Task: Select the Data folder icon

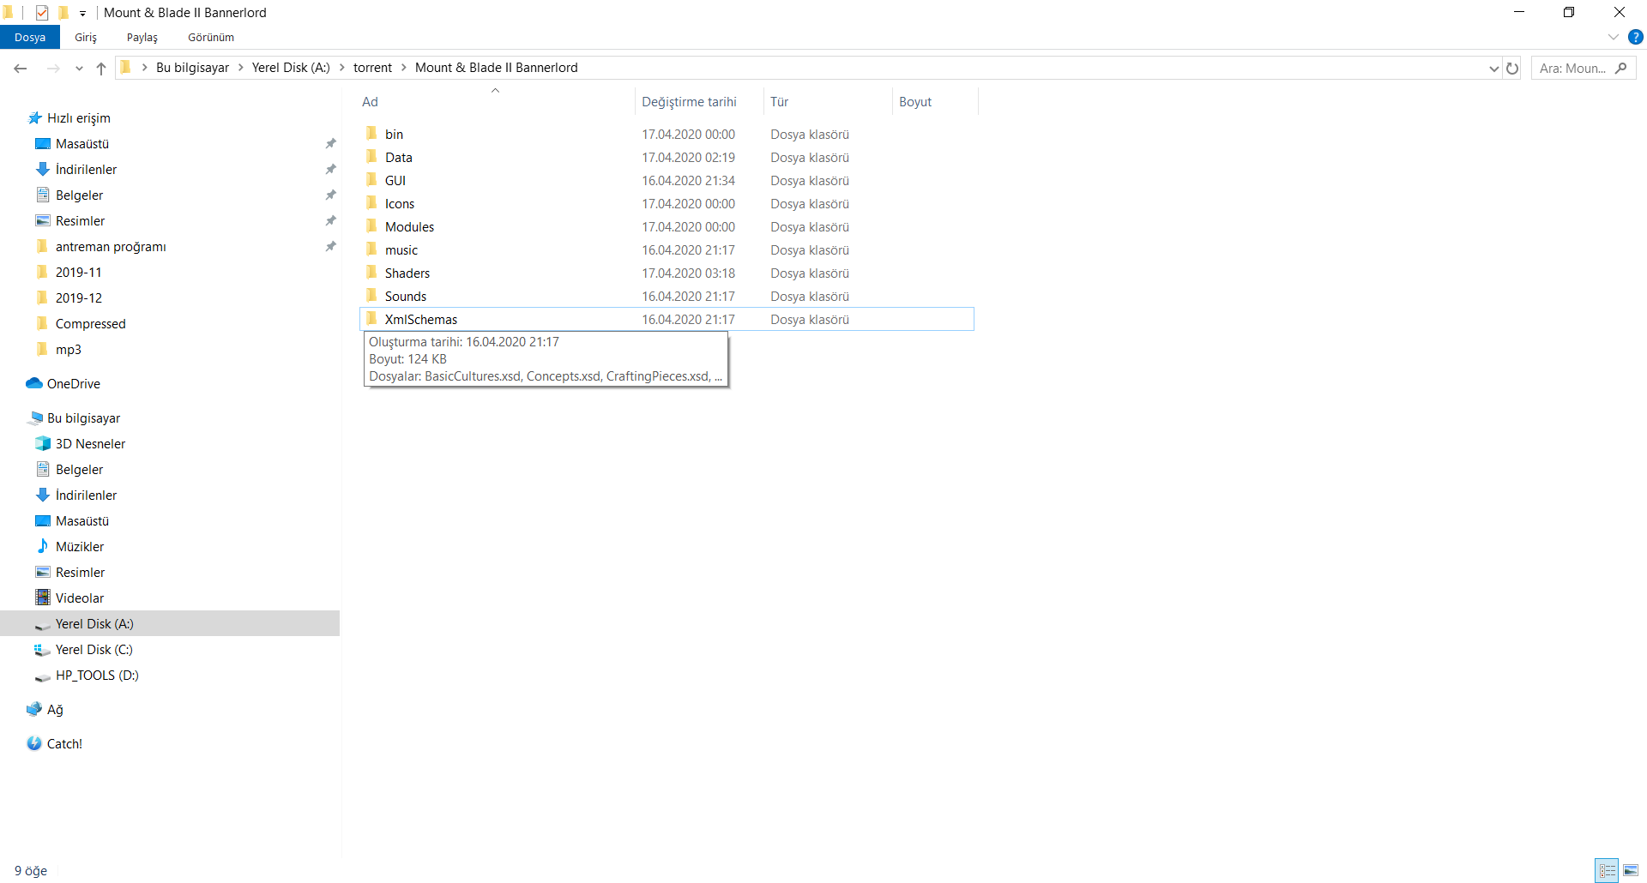Action: (x=371, y=157)
